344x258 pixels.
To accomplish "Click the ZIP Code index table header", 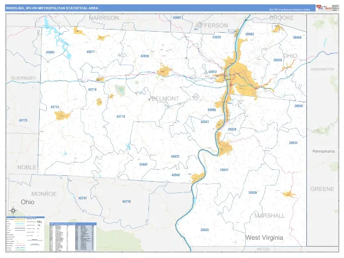I will [73, 224].
